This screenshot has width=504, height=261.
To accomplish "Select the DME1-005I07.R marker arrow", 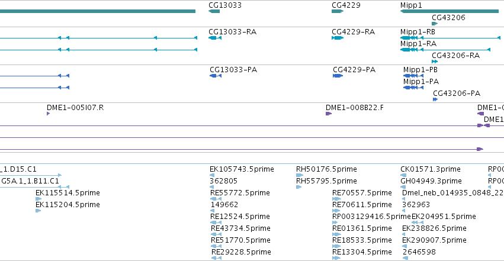I will point(48,114).
